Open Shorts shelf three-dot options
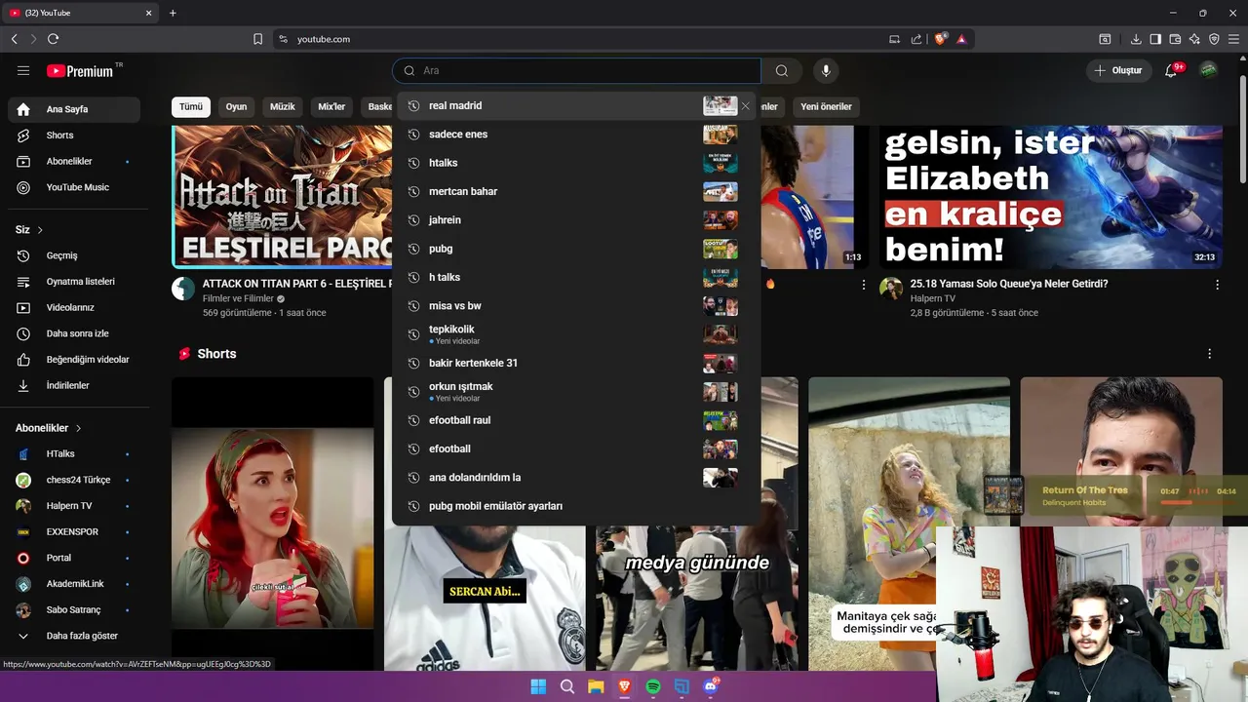This screenshot has height=702, width=1248. pos(1209,354)
